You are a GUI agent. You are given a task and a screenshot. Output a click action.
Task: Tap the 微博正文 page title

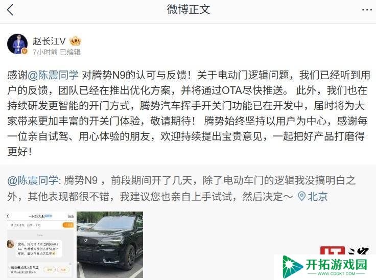tap(188, 10)
